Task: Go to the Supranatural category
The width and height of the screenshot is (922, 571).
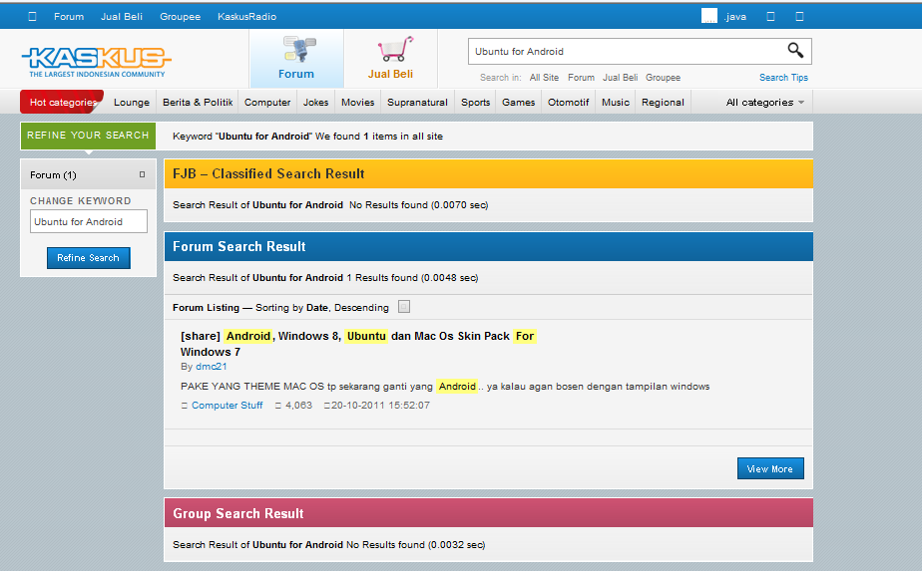Action: click(417, 103)
